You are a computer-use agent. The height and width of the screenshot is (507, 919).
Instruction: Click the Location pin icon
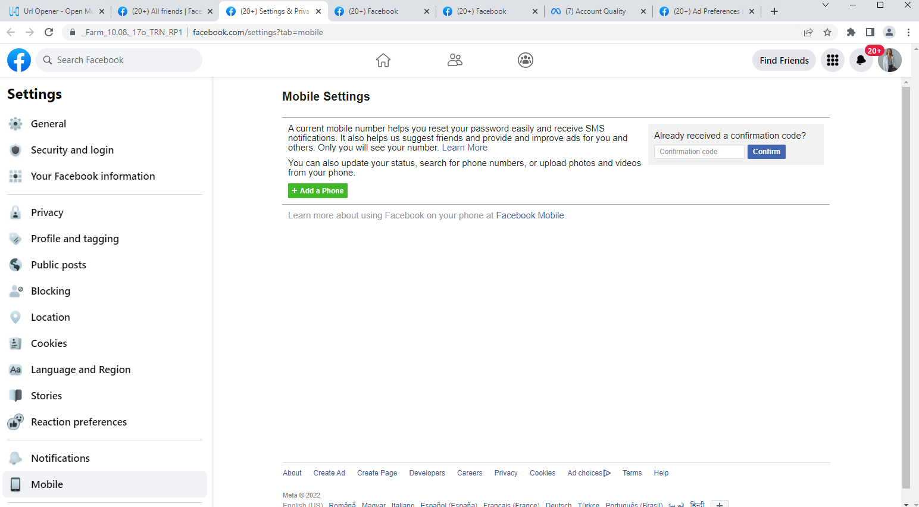pyautogui.click(x=15, y=317)
